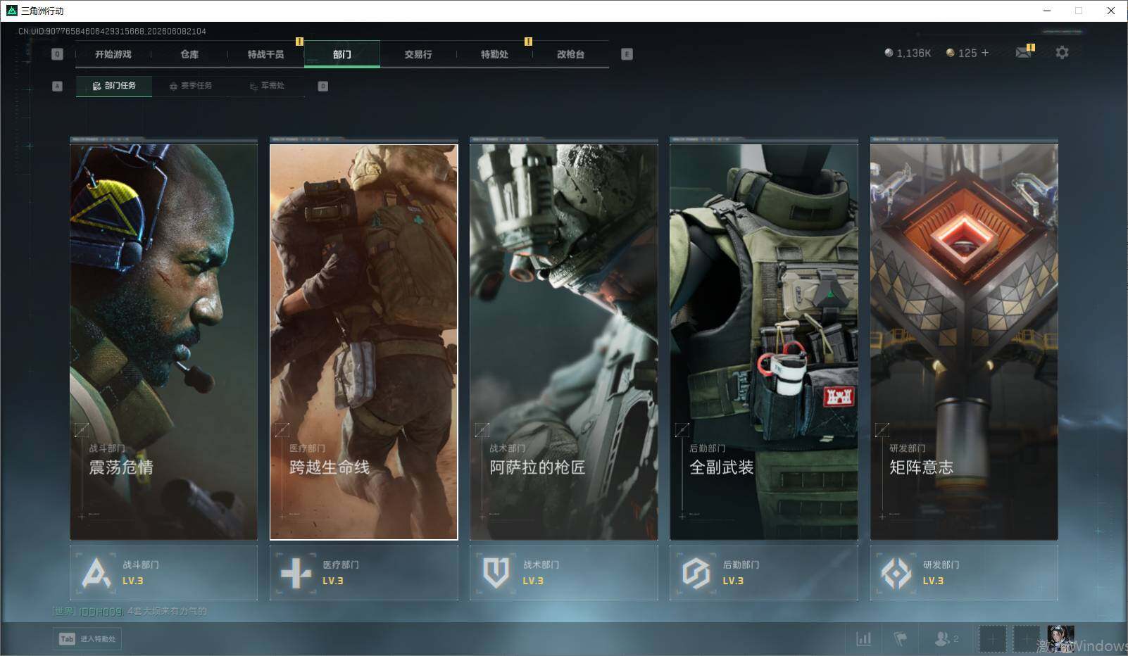Image resolution: width=1128 pixels, height=656 pixels.
Task: Click the 后勤部门 hexagon emblem icon
Action: [696, 573]
